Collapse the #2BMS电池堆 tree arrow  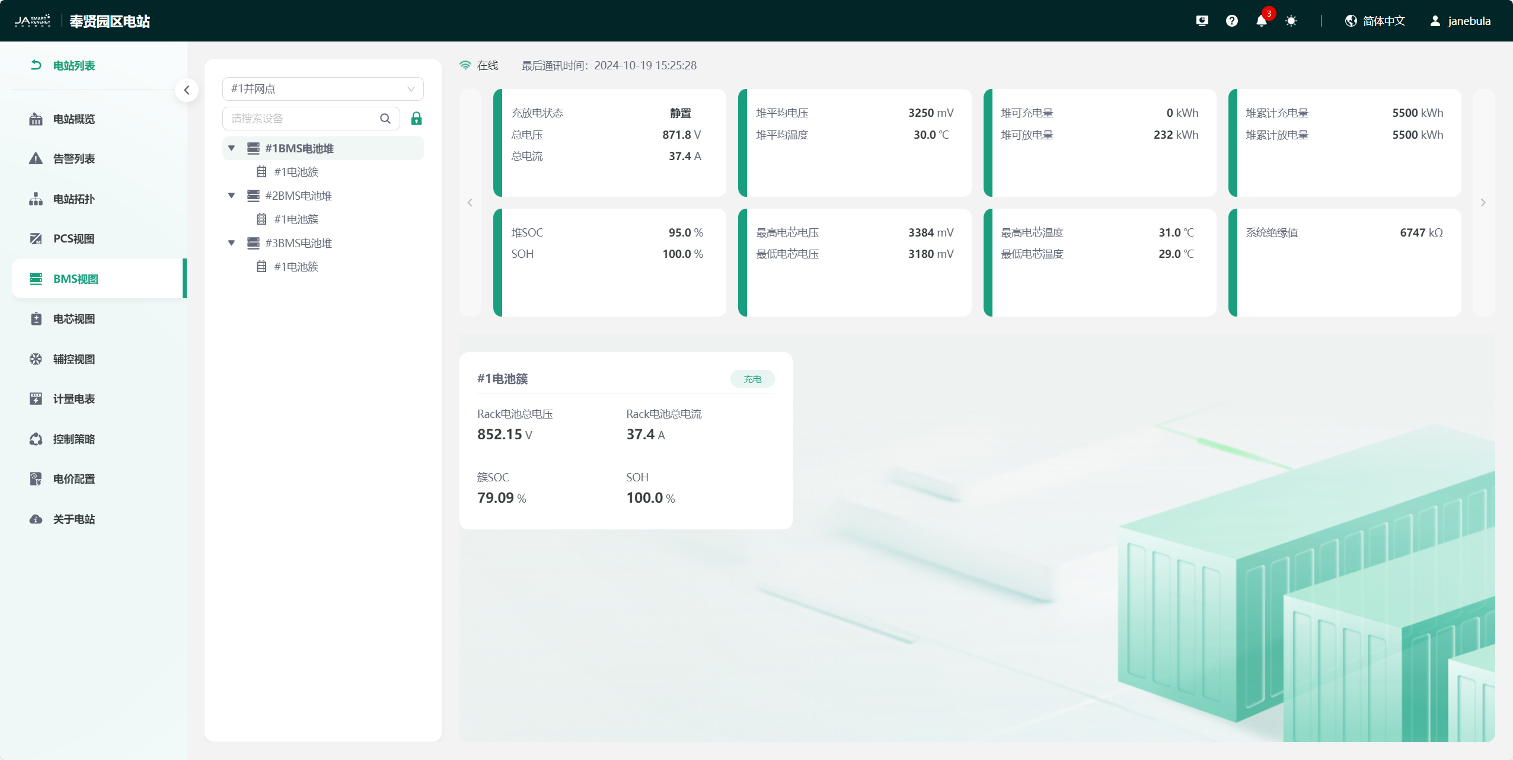pos(232,196)
